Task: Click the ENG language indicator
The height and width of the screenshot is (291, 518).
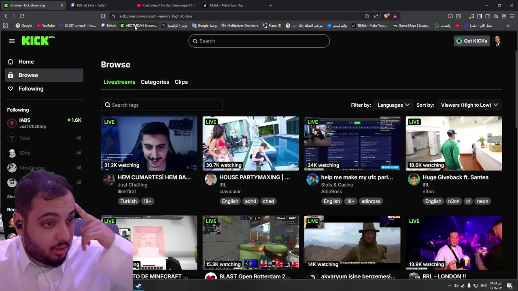Action: click(484, 286)
